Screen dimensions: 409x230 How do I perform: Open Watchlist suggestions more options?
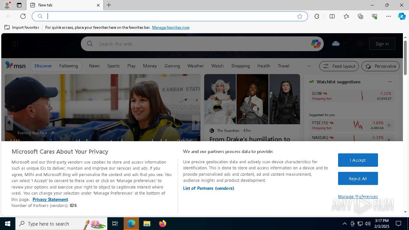click(x=390, y=82)
